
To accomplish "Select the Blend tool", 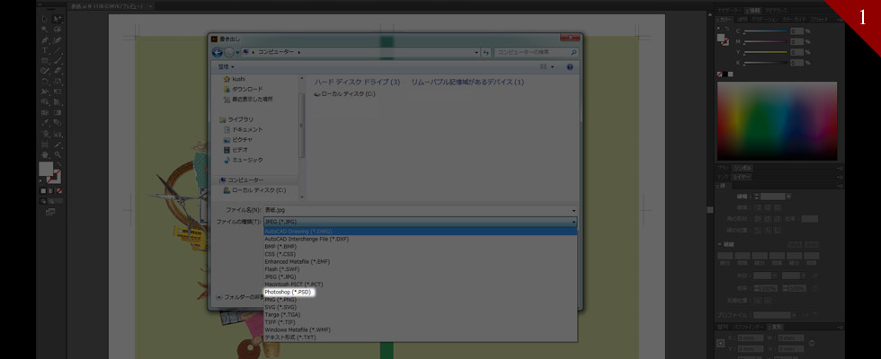I will coord(58,123).
